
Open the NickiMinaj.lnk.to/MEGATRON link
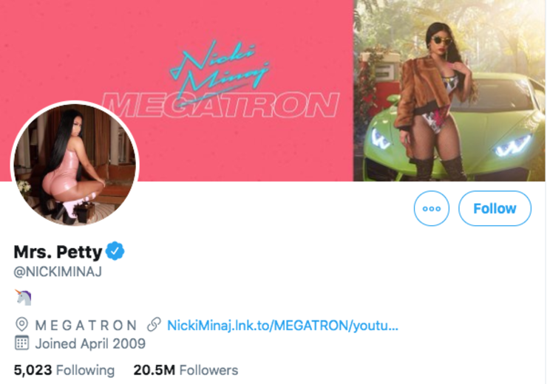(282, 325)
